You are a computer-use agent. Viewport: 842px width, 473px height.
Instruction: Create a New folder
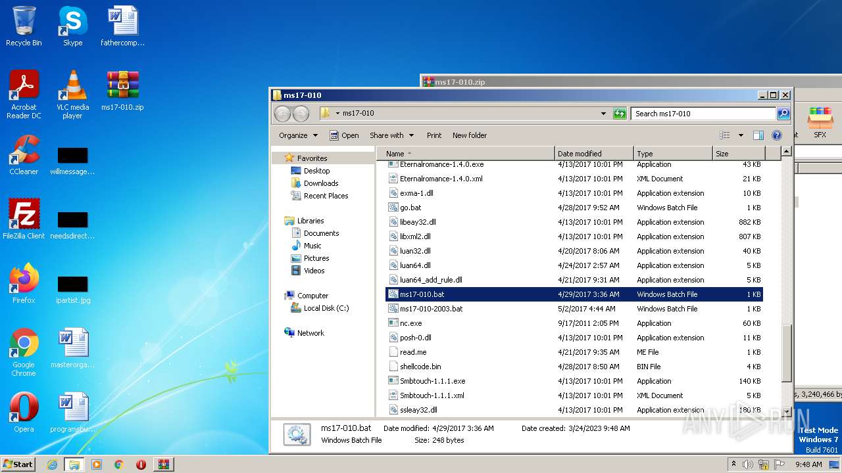tap(470, 135)
